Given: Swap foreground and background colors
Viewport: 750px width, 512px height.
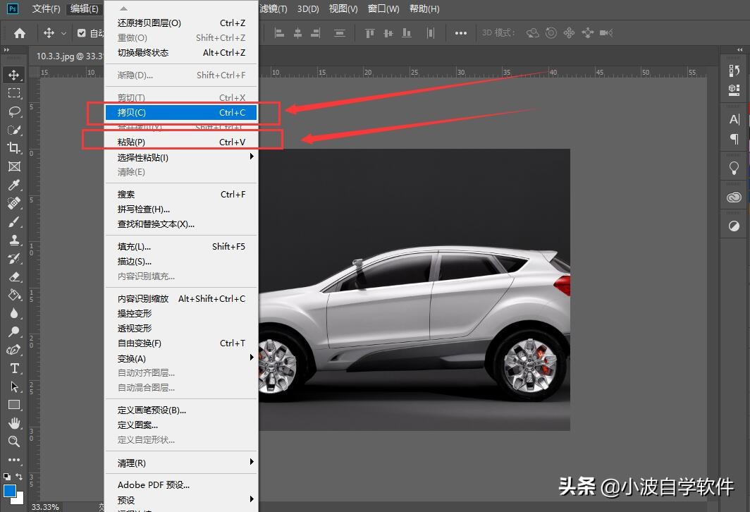Looking at the screenshot, I should click(18, 477).
